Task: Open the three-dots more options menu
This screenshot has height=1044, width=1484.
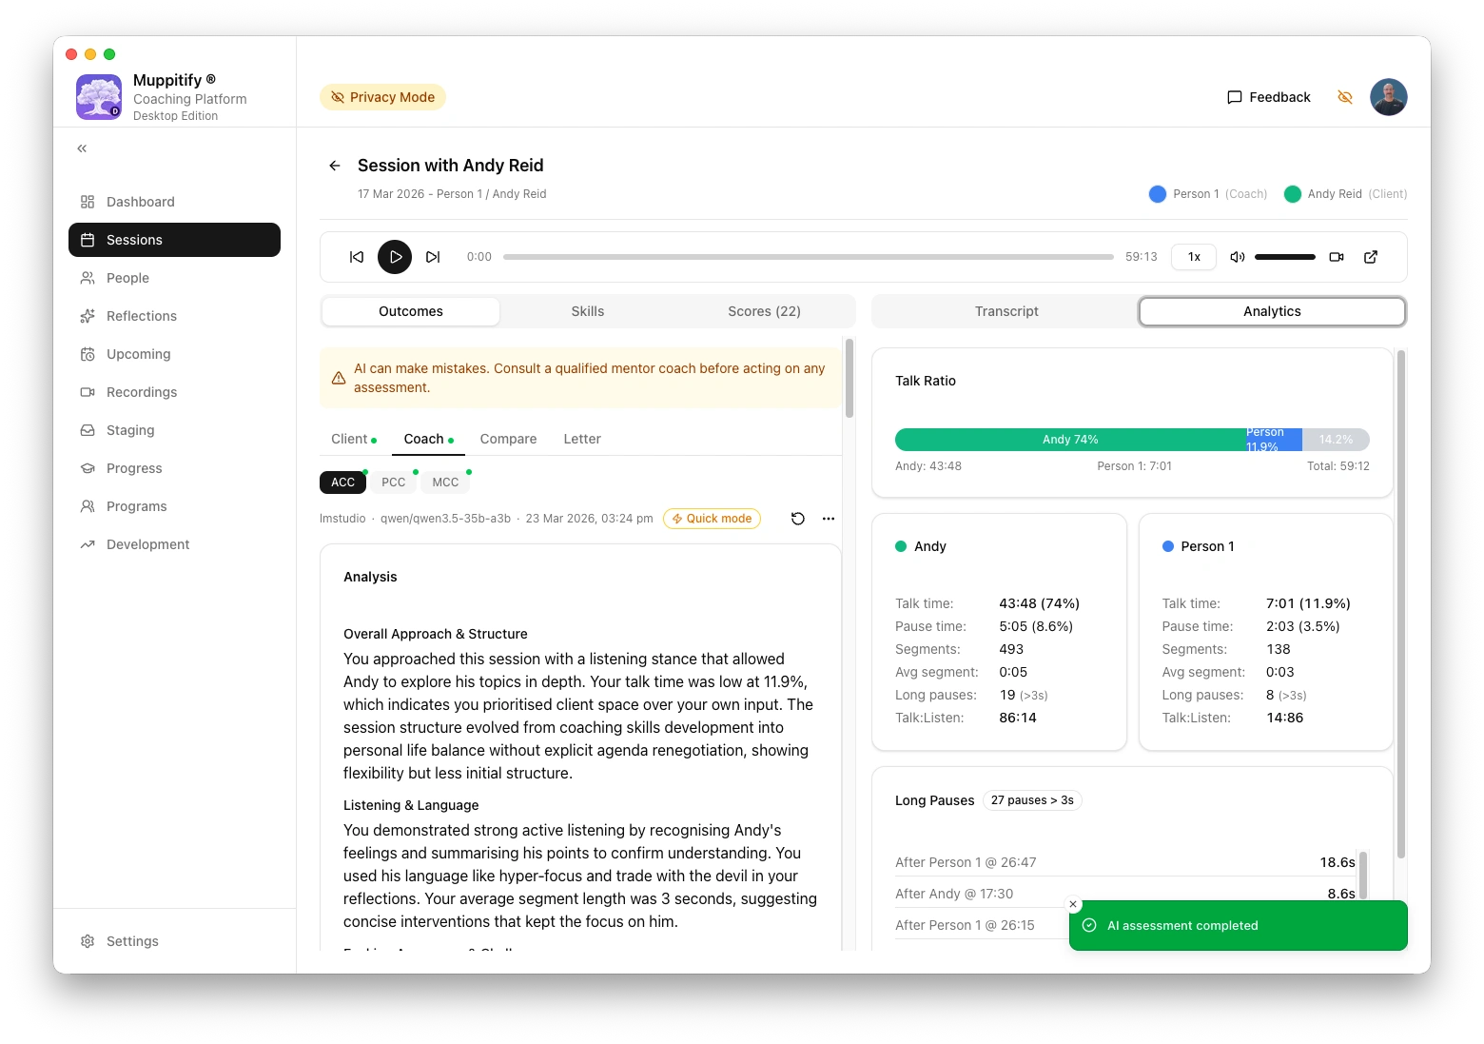Action: (x=829, y=519)
